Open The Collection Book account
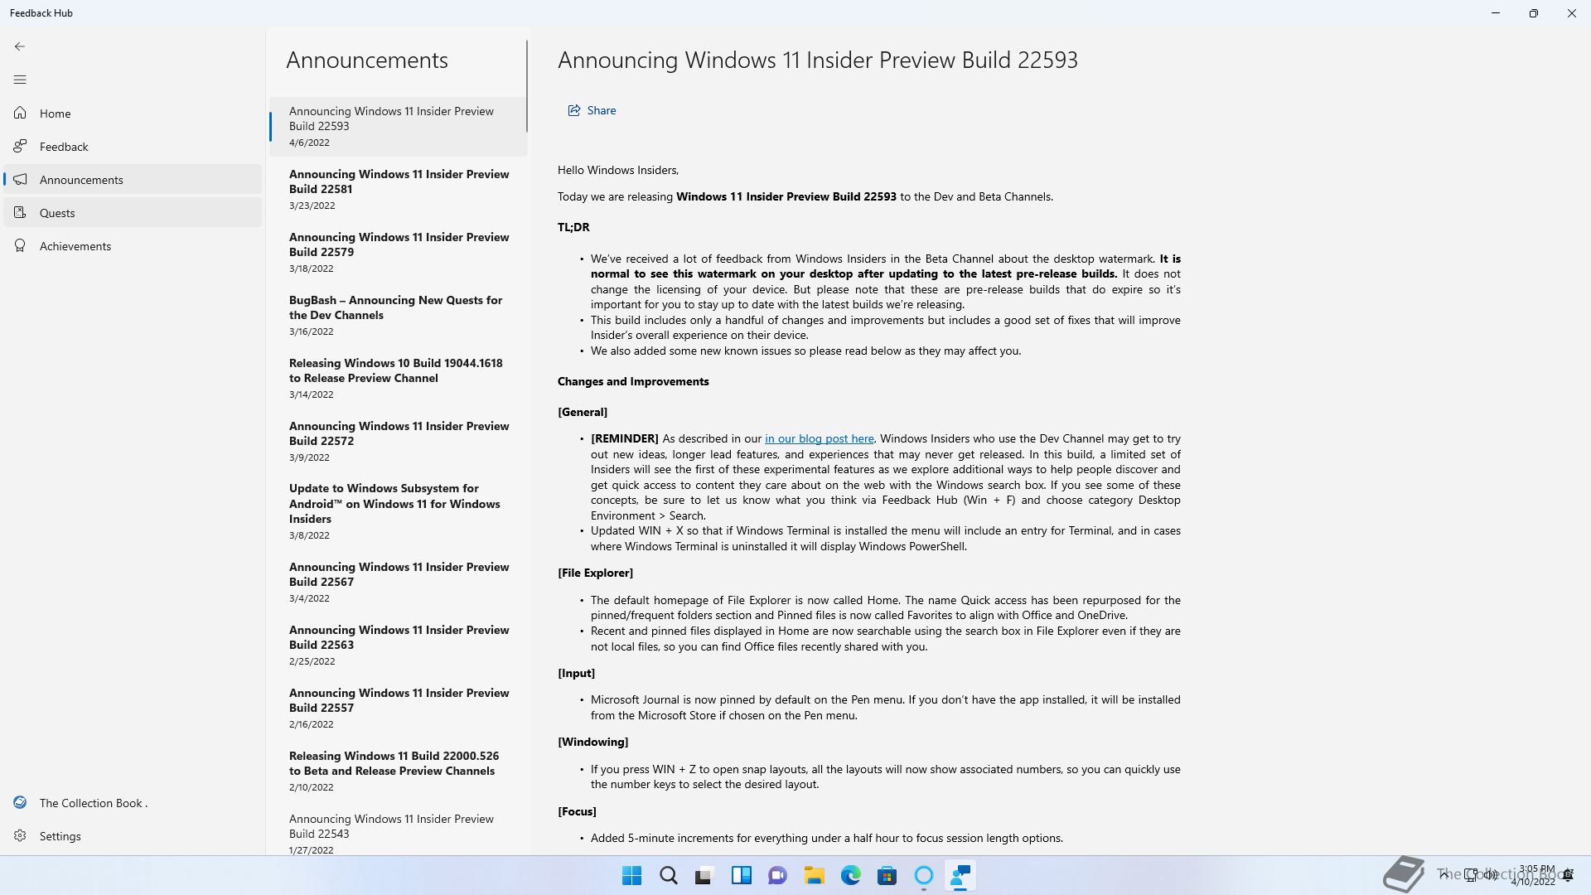 (x=133, y=803)
